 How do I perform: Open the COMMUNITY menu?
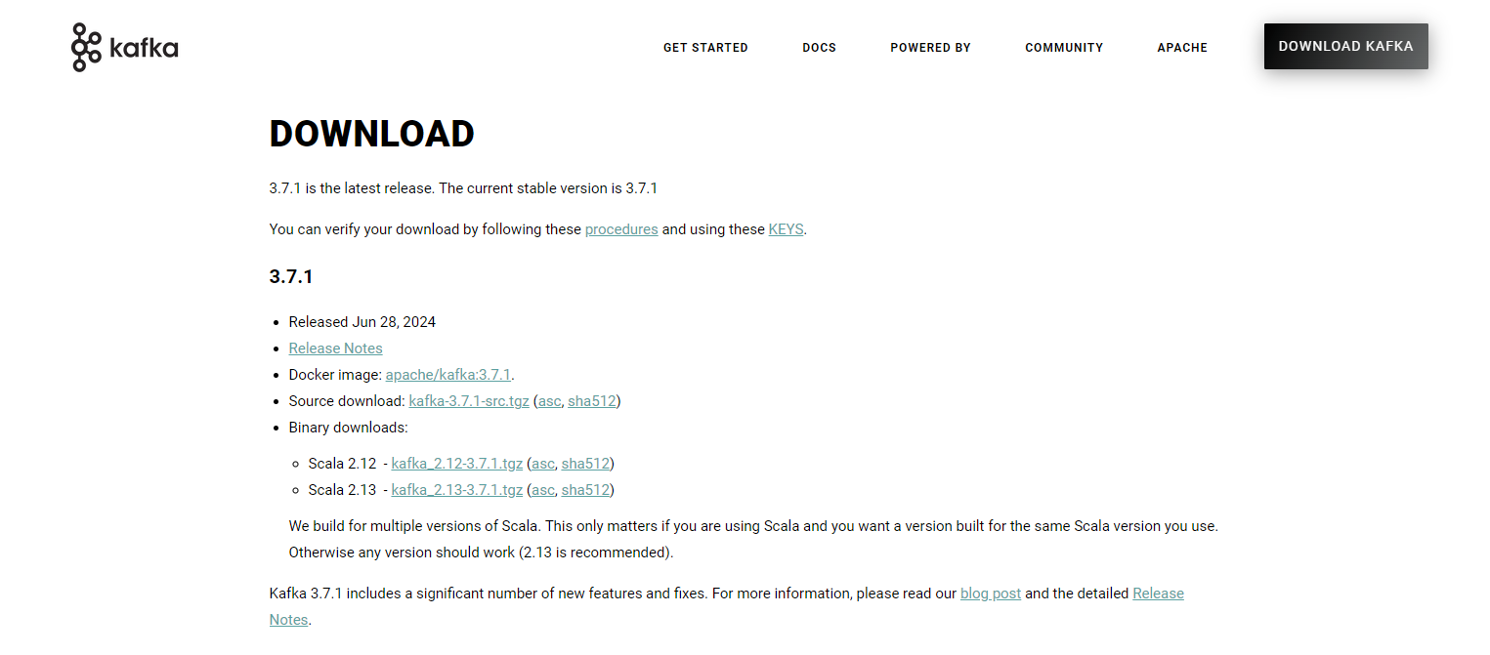click(1064, 47)
